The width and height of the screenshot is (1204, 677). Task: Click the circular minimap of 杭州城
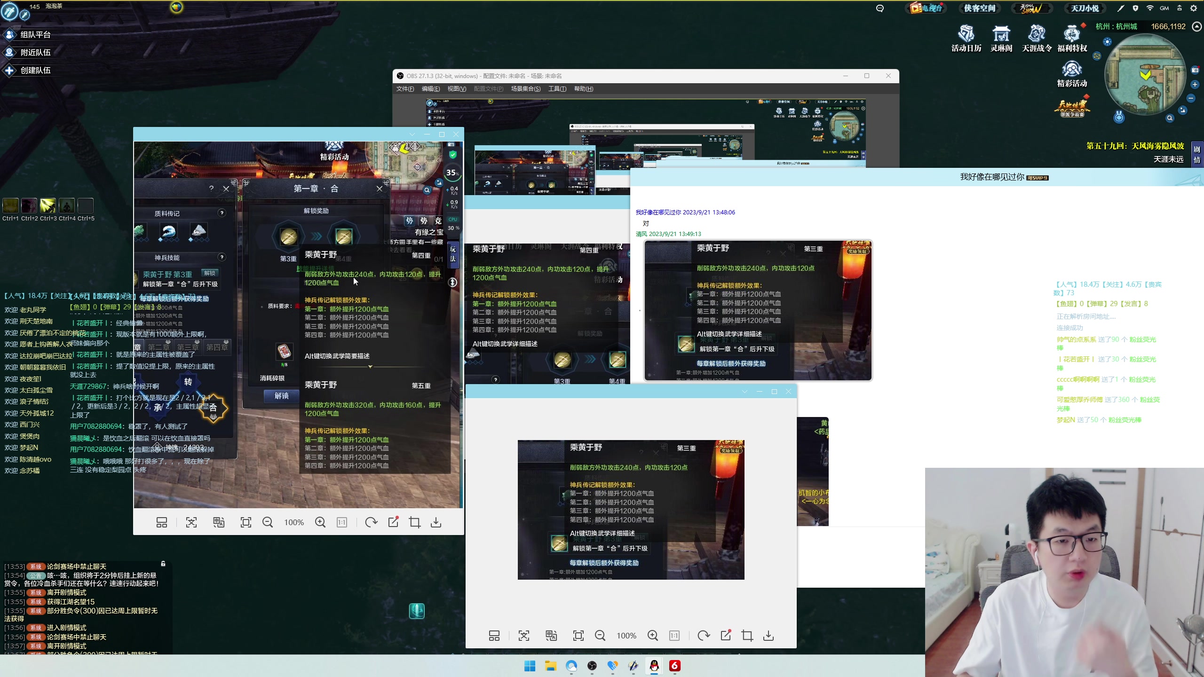[1145, 75]
